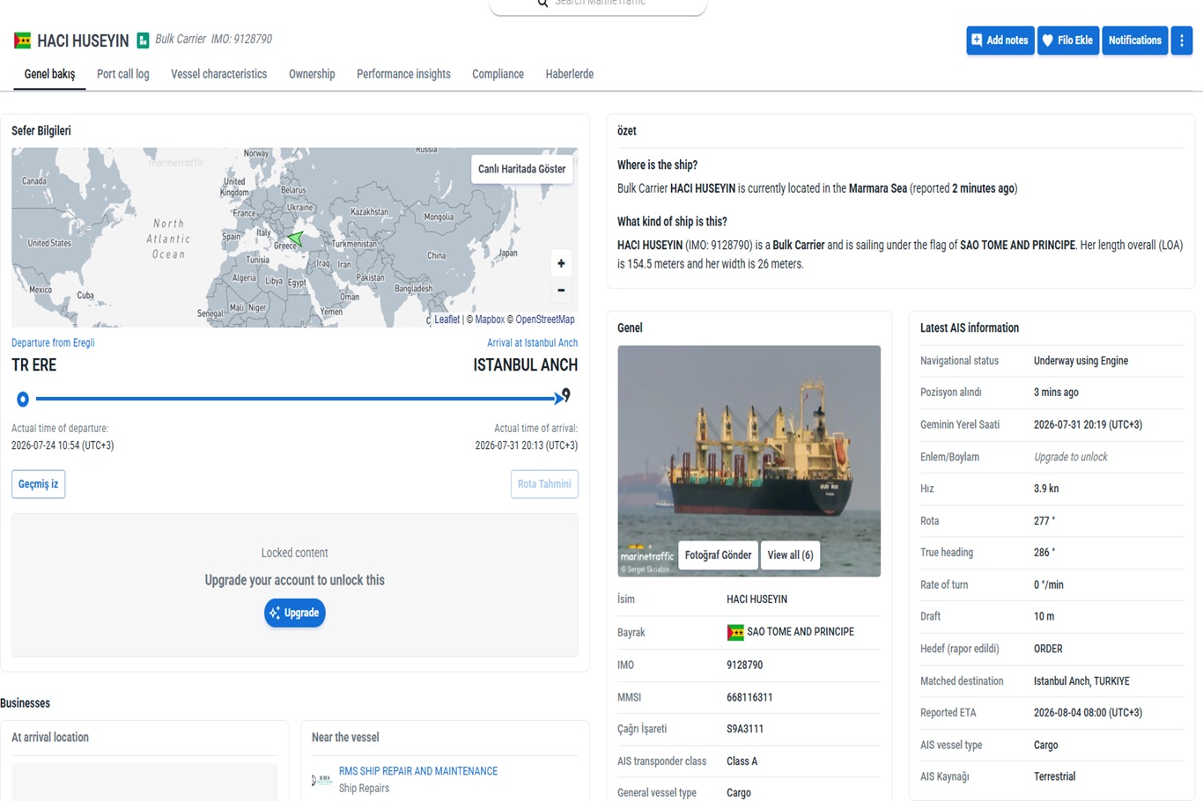
Task: Click the MarineTraffic search field
Action: coord(599,4)
